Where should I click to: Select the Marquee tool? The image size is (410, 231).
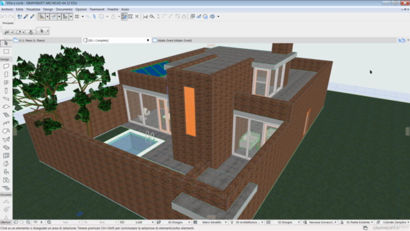[6, 51]
